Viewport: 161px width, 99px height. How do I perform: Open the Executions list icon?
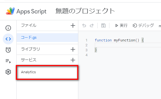(x=8, y=61)
